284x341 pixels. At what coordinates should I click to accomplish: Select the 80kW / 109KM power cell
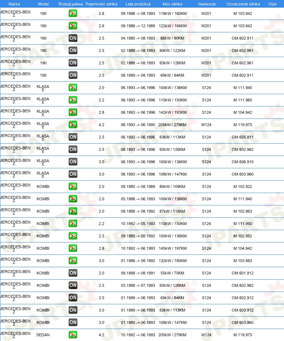click(x=172, y=186)
